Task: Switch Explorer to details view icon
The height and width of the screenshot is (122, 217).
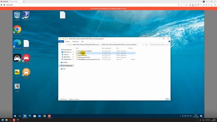Action: click(166, 99)
